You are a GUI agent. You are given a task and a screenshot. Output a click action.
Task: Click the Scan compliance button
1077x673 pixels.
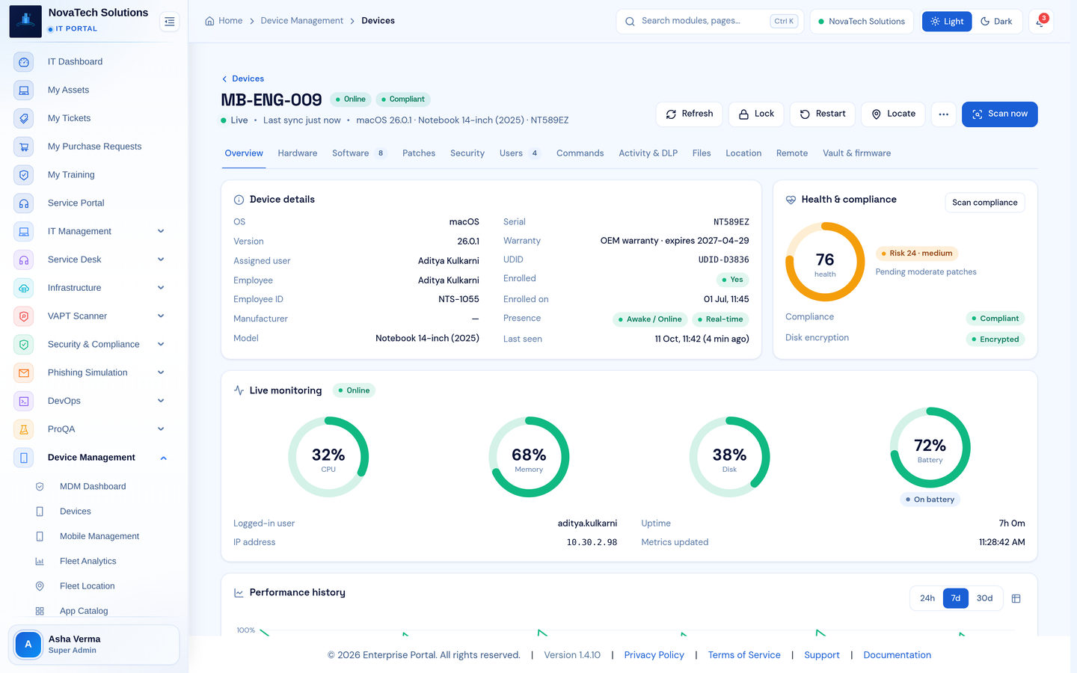tap(985, 203)
